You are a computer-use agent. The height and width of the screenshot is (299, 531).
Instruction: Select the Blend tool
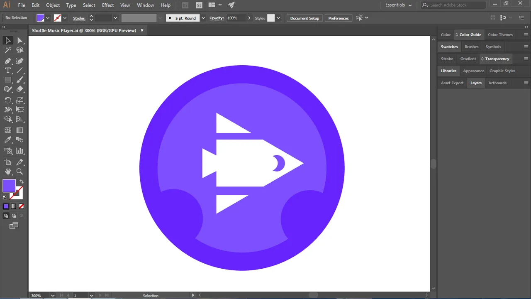pos(19,140)
